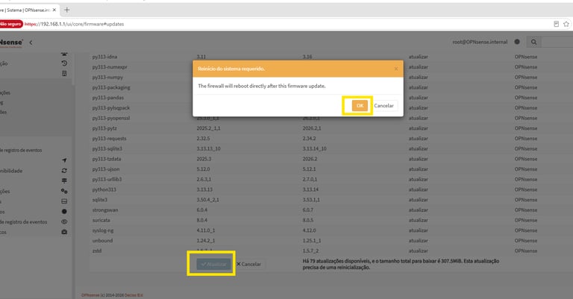Click the gears sidebar icon
This screenshot has height=299, width=573.
[x=64, y=191]
